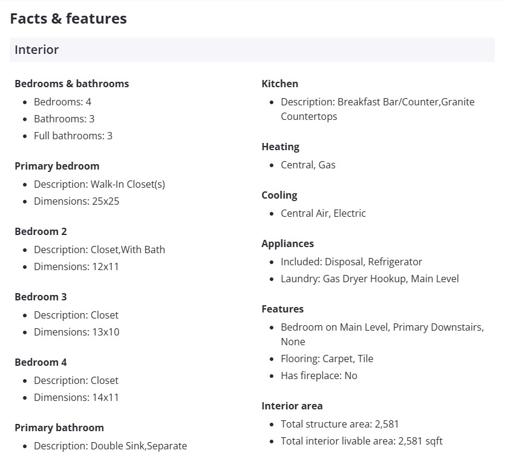Click the Primary bedroom heading

click(x=57, y=166)
